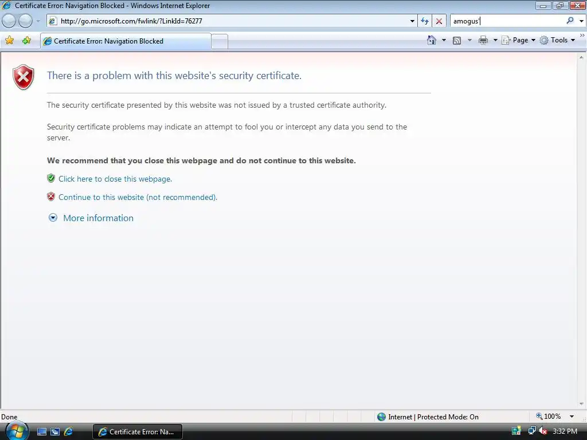Viewport: 587px width, 440px height.
Task: Open the recent pages dropdown arrow
Action: coord(38,21)
